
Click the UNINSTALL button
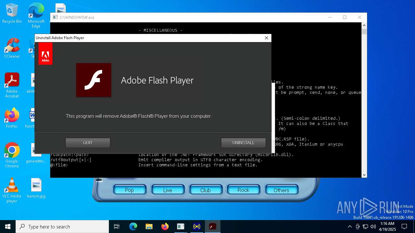tap(243, 143)
